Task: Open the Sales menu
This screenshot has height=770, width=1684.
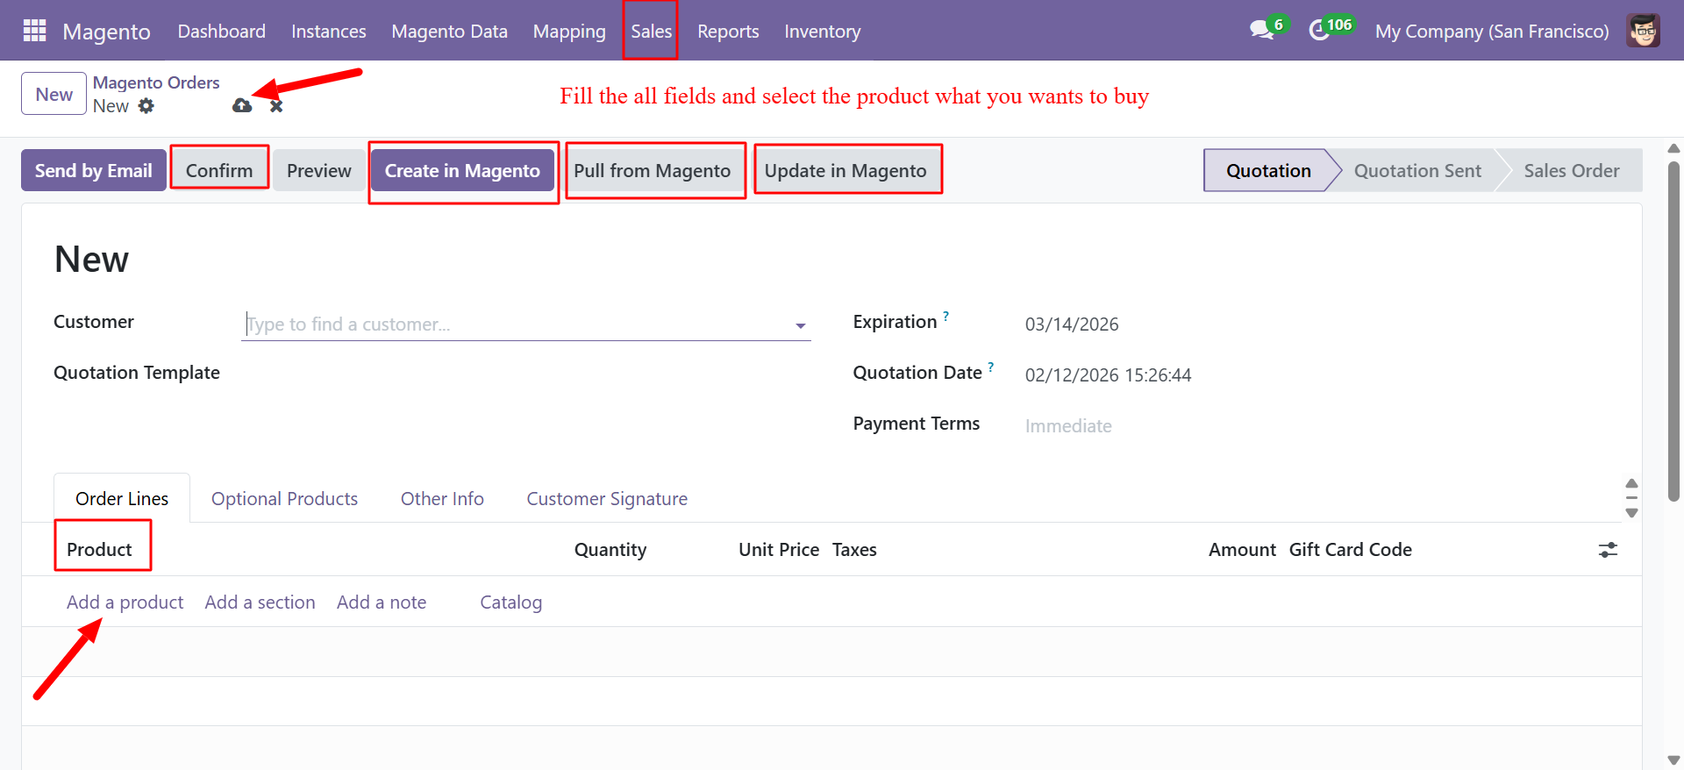Action: coord(652,31)
